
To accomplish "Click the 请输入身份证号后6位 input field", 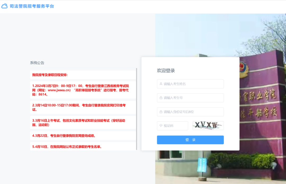I will pyautogui.click(x=190, y=112).
